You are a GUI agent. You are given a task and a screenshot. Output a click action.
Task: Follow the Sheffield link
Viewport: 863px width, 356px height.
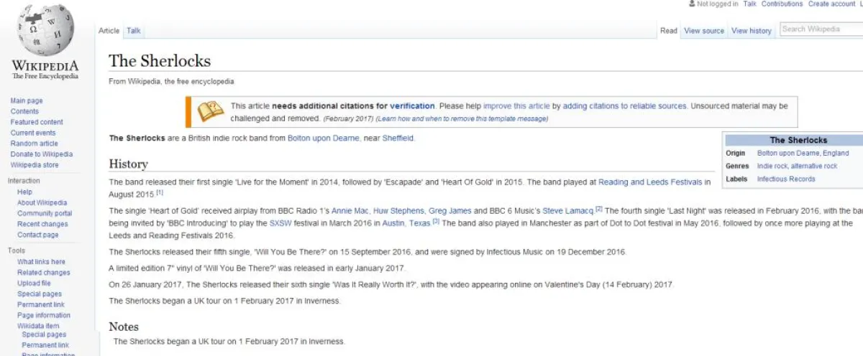click(398, 138)
